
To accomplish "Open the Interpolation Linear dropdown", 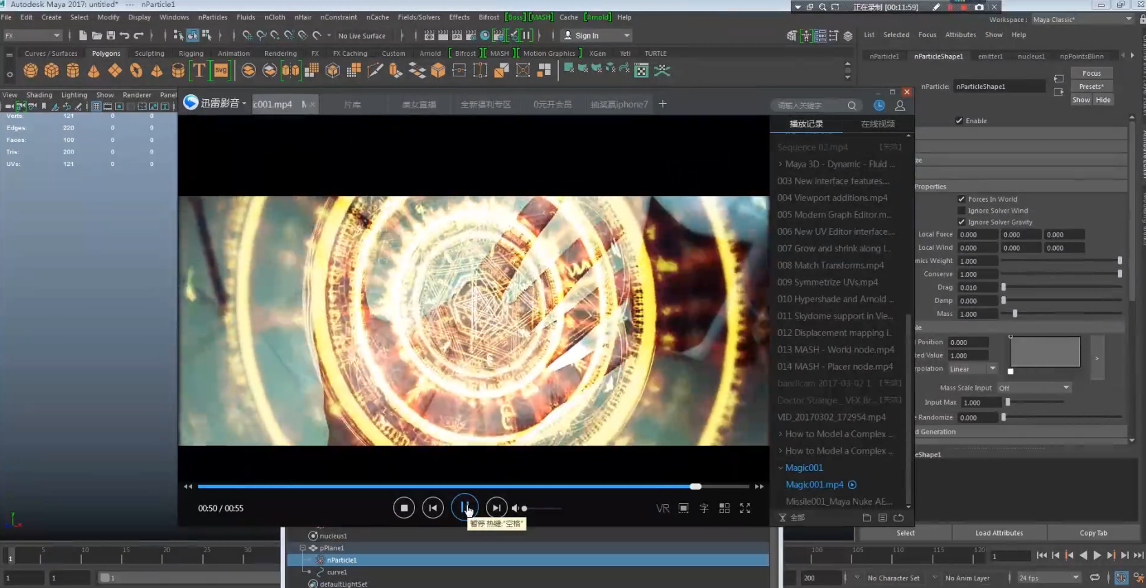I will [x=973, y=369].
